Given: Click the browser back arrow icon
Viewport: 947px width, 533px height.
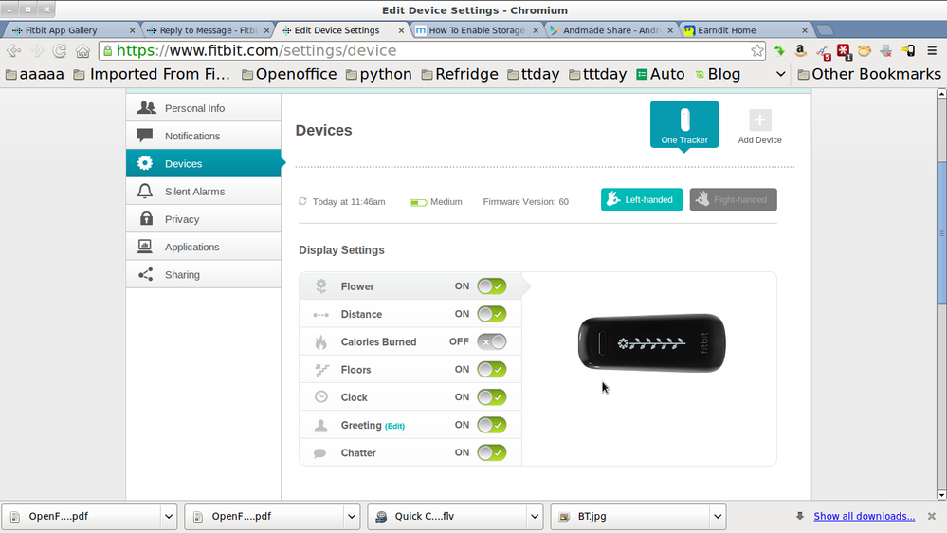Looking at the screenshot, I should (x=13, y=51).
